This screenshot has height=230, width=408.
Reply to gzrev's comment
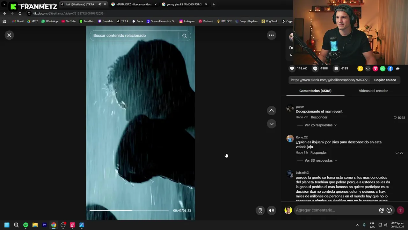click(319, 117)
